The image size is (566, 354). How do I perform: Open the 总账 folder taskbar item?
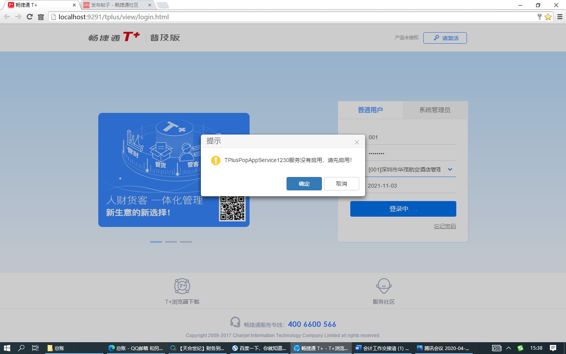tap(74, 348)
